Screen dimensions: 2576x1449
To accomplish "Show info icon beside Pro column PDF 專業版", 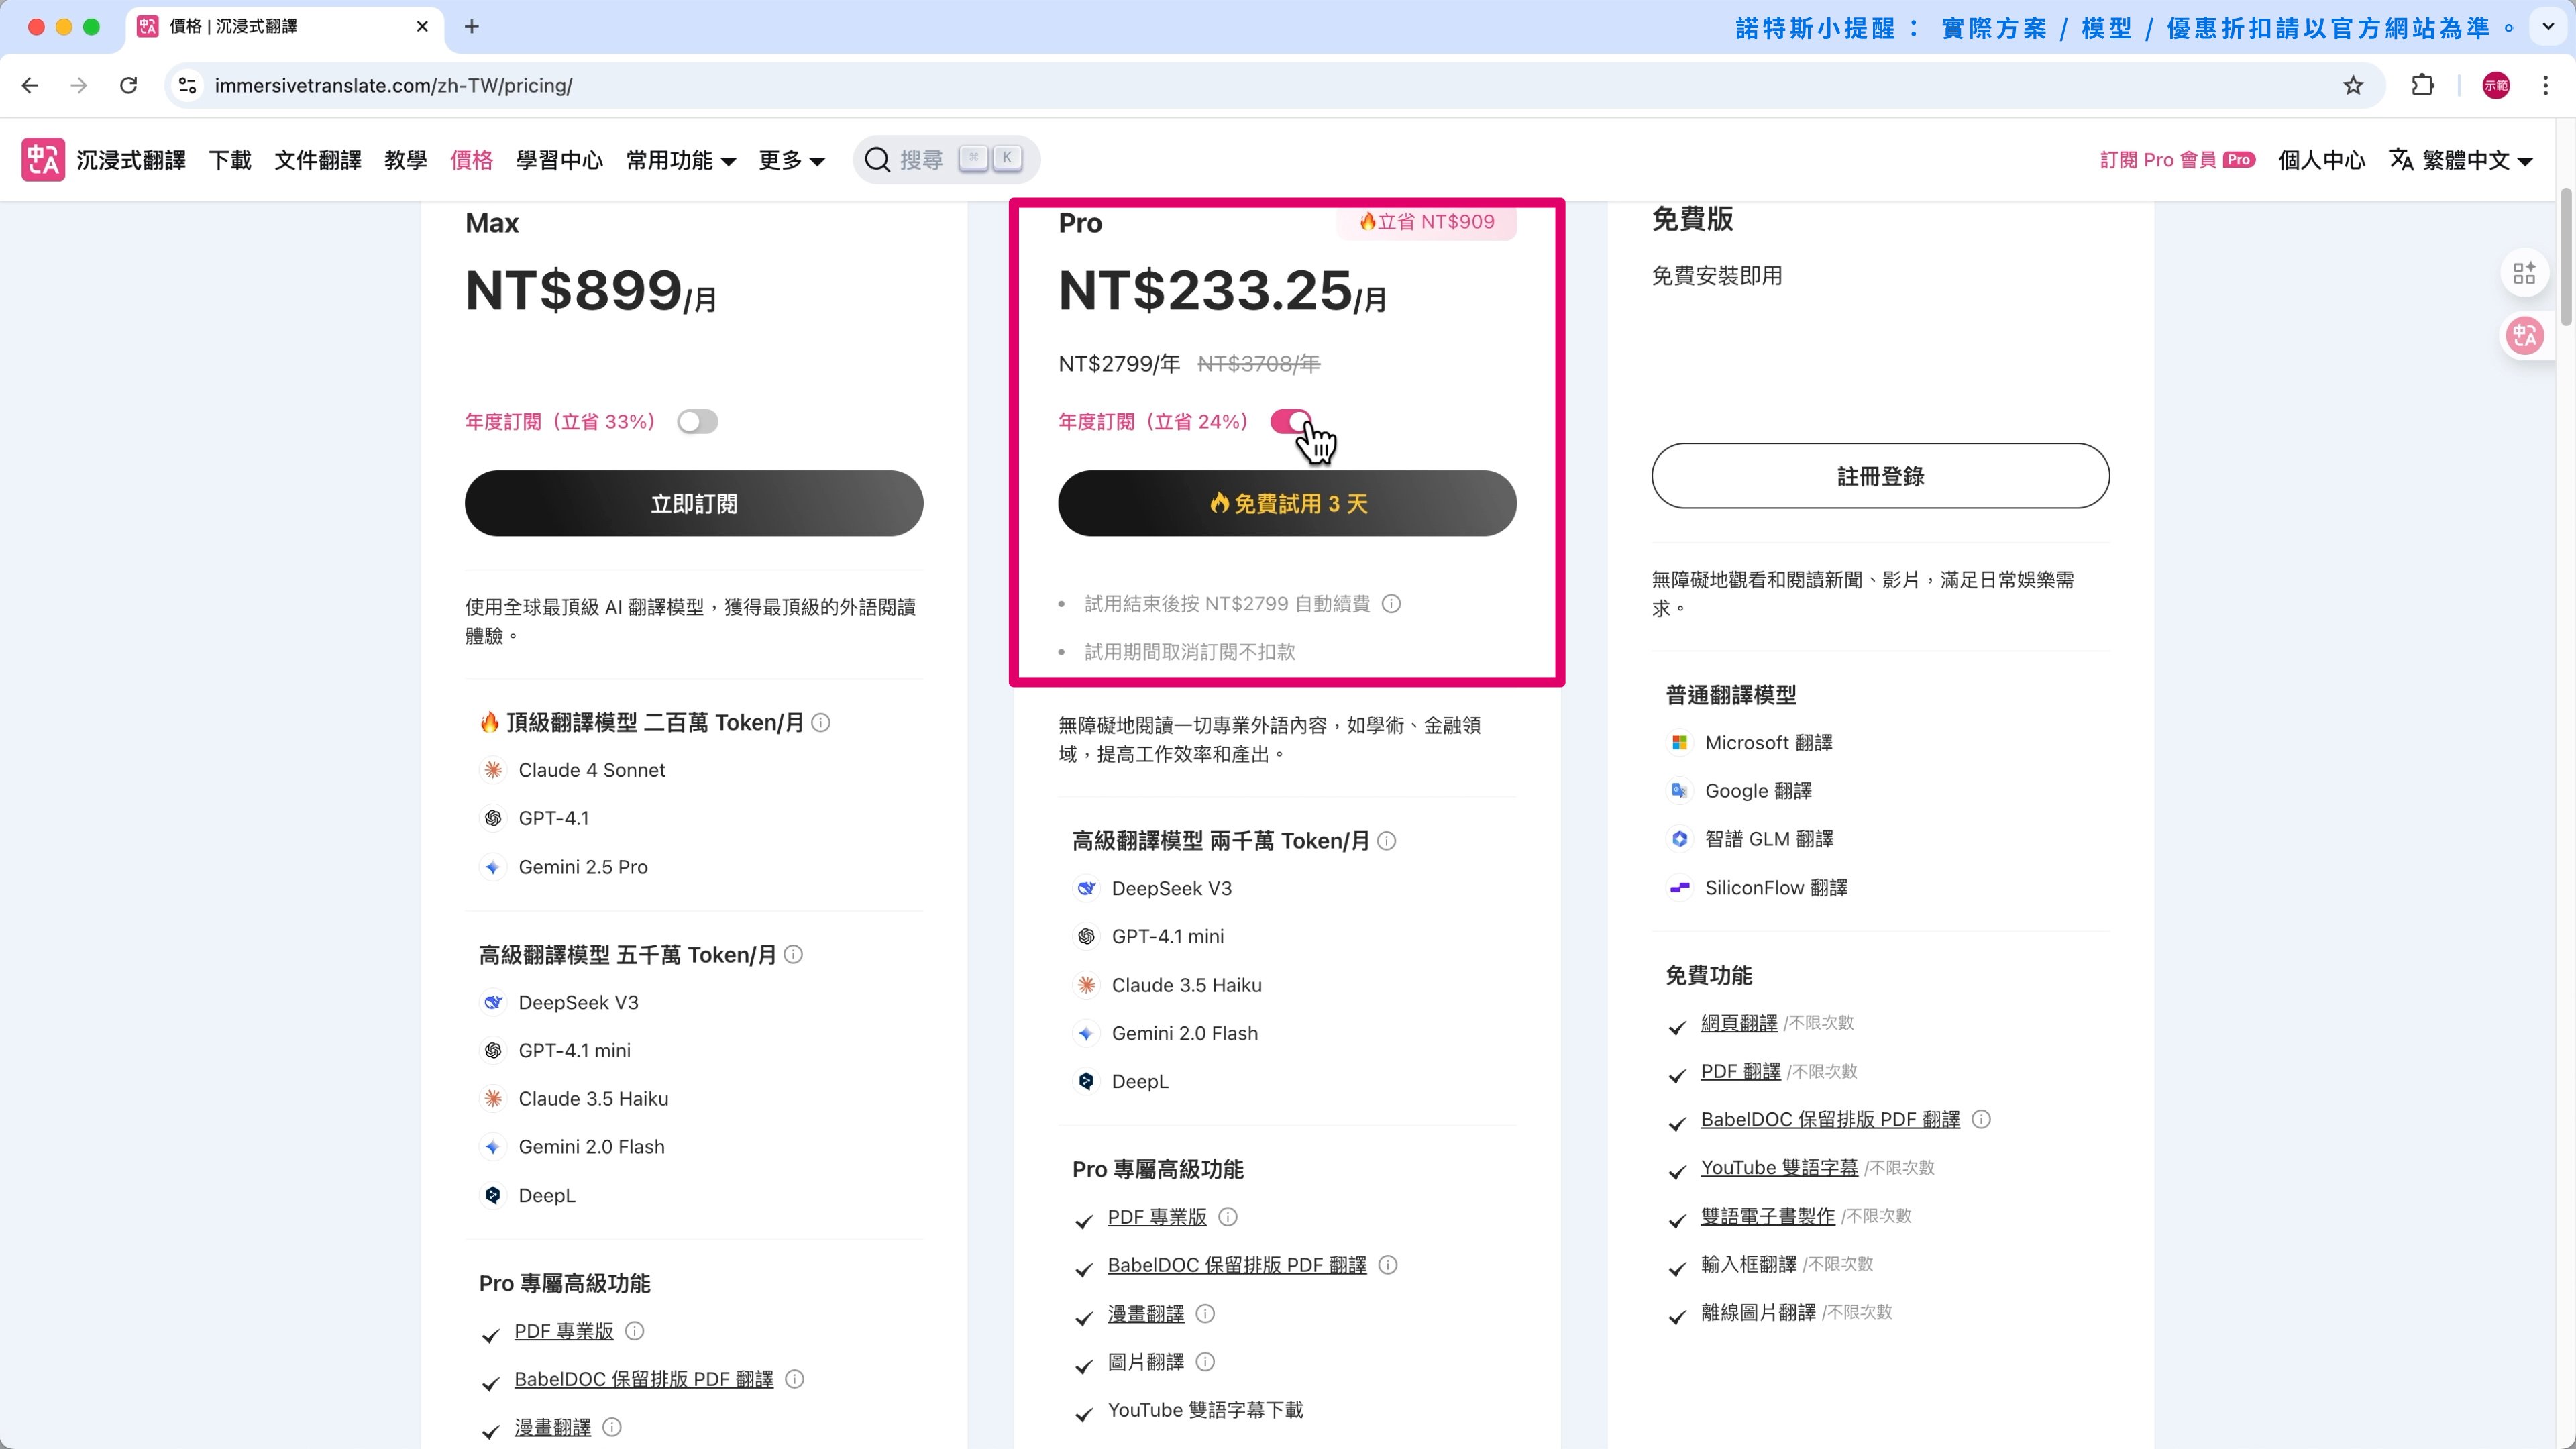I will [x=1228, y=1217].
